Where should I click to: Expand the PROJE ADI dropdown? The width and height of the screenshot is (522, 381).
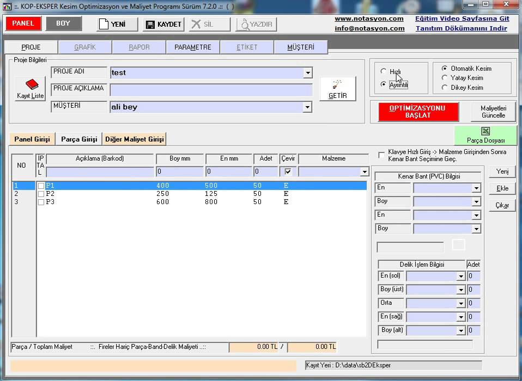(x=308, y=72)
